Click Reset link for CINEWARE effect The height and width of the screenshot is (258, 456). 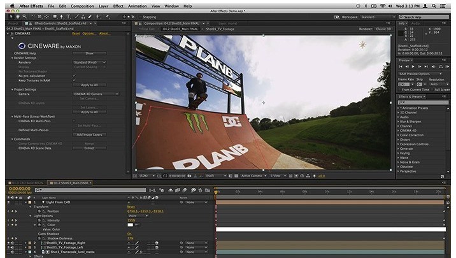pyautogui.click(x=76, y=34)
